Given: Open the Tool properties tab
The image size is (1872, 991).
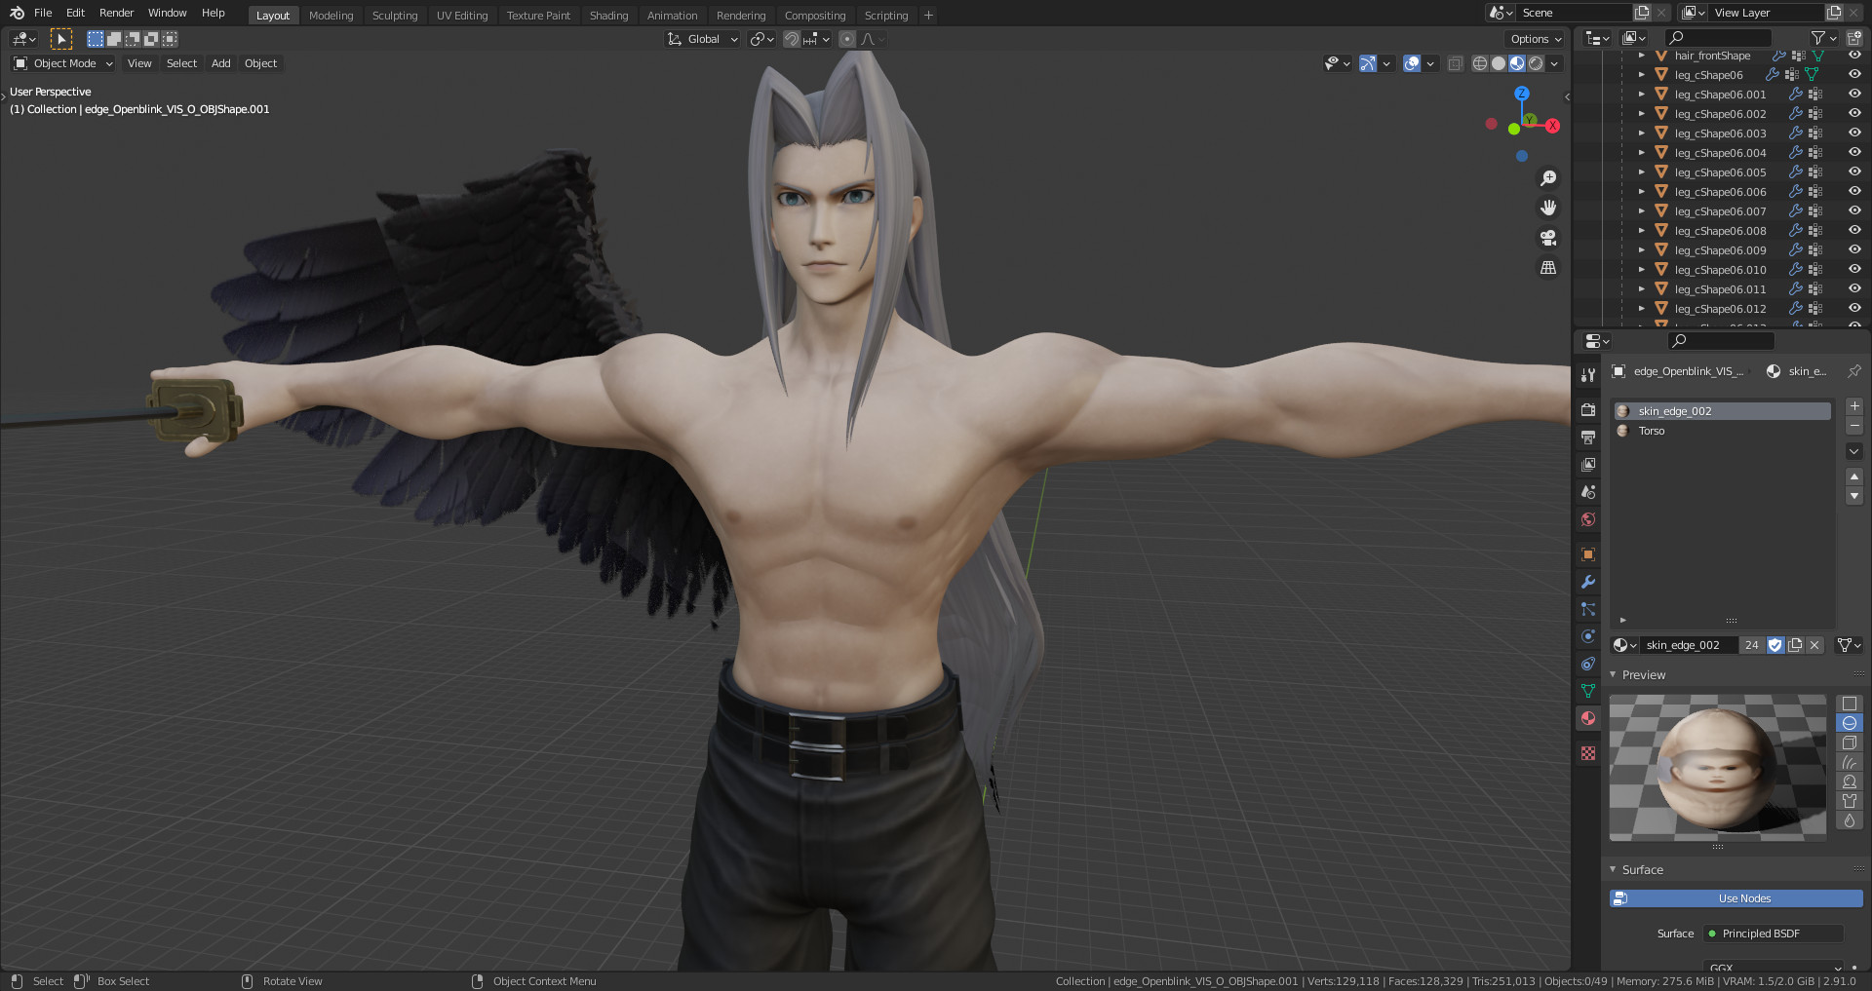Looking at the screenshot, I should (1588, 375).
